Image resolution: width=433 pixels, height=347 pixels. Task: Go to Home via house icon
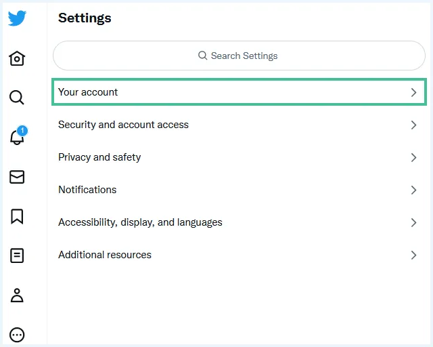pyautogui.click(x=17, y=58)
